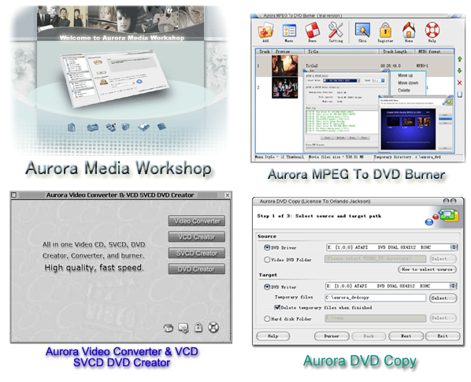This screenshot has width=471, height=382.
Task: Expand the source DVD Driver dropdown
Action: [x=454, y=247]
